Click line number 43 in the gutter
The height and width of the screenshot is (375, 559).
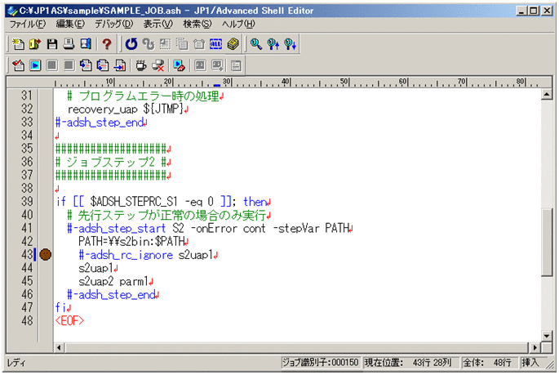[27, 254]
